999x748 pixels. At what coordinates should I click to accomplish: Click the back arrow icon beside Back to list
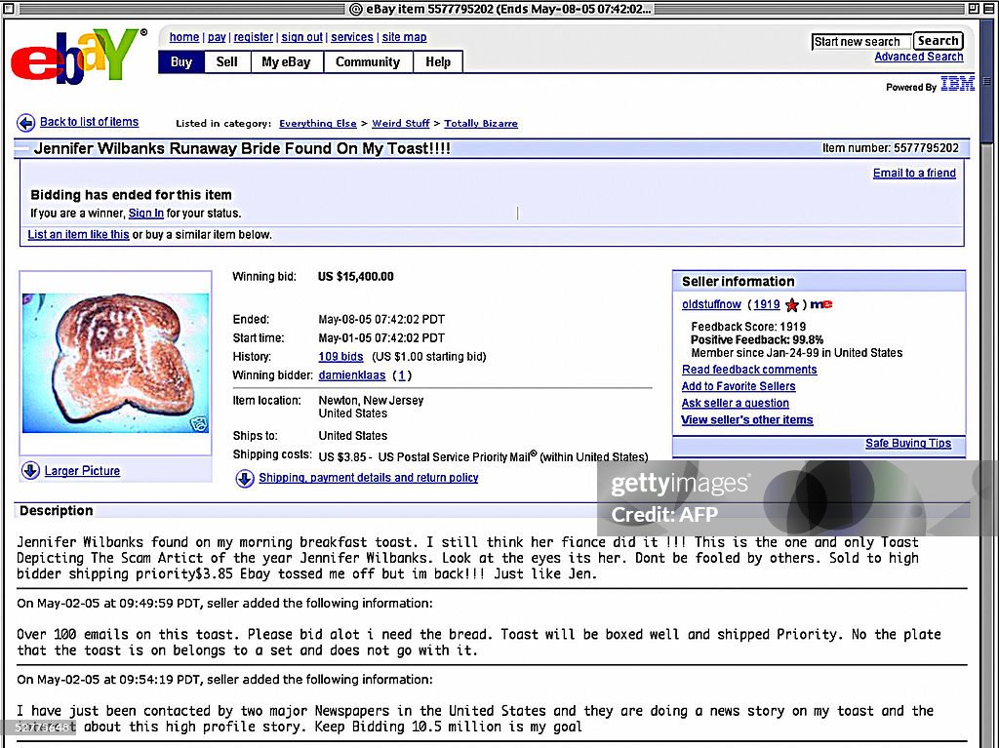[26, 122]
